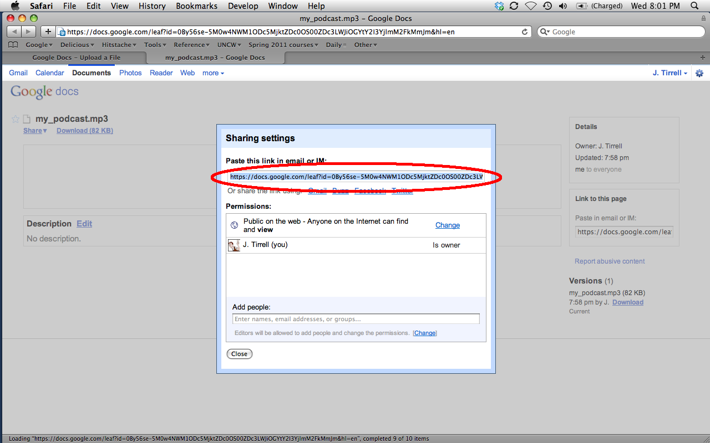Open the File menu
This screenshot has height=443, width=710.
point(70,6)
